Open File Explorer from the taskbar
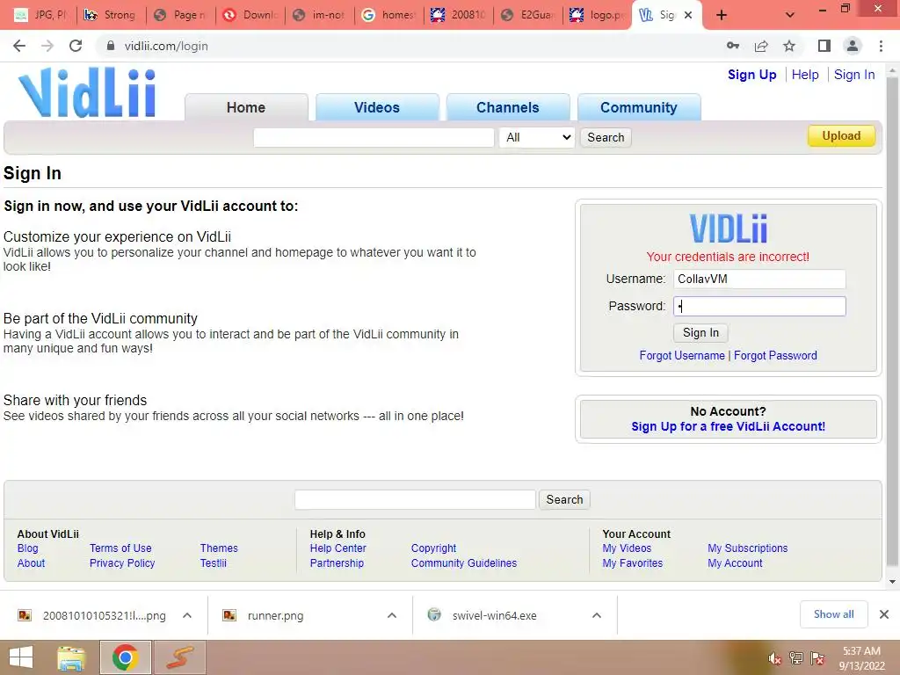The width and height of the screenshot is (900, 675). point(71,657)
